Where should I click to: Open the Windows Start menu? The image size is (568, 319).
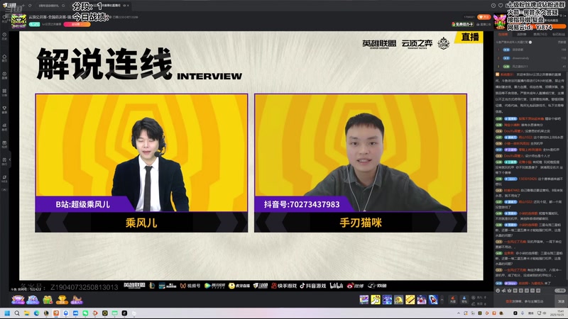pyautogui.click(x=7, y=313)
